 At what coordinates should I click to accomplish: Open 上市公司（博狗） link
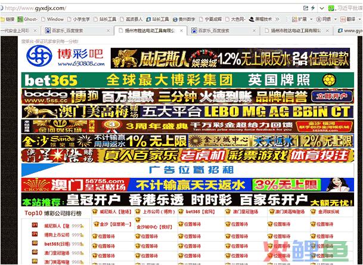[159, 211]
